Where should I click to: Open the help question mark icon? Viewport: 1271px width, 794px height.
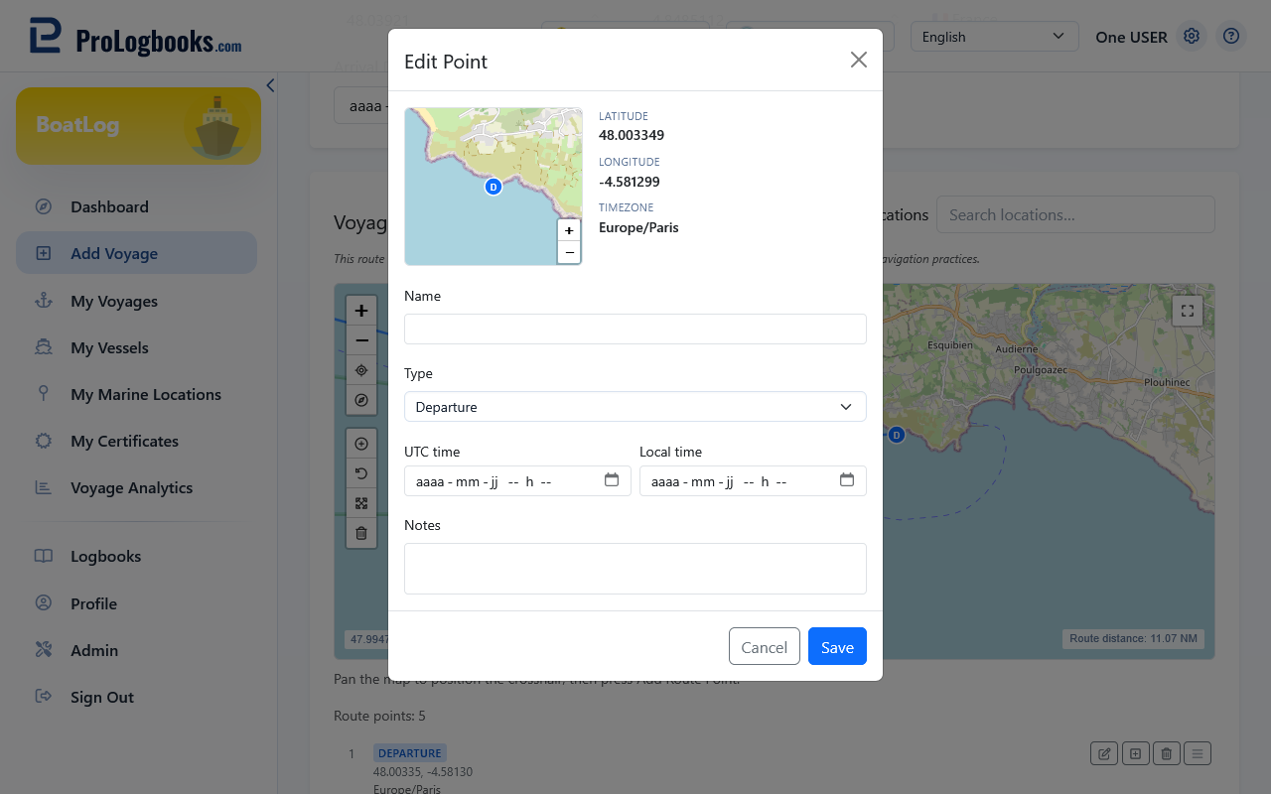1231,37
